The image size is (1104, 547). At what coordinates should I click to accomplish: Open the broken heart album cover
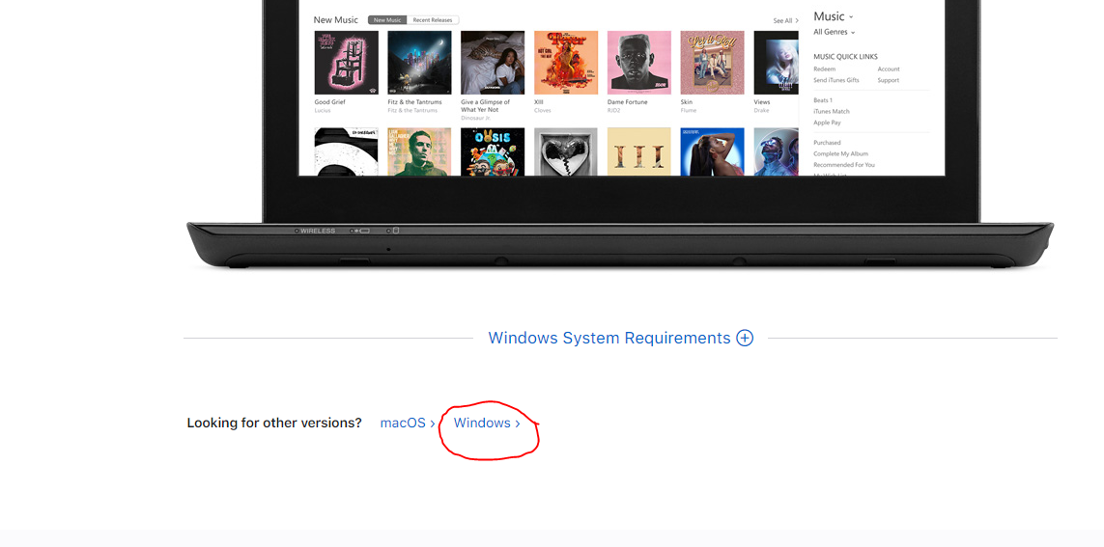tap(565, 151)
